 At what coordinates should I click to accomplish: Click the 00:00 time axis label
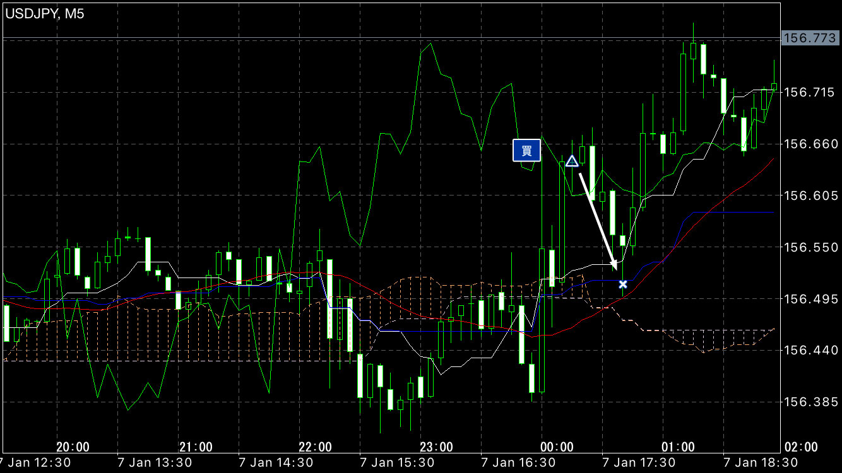pos(557,447)
